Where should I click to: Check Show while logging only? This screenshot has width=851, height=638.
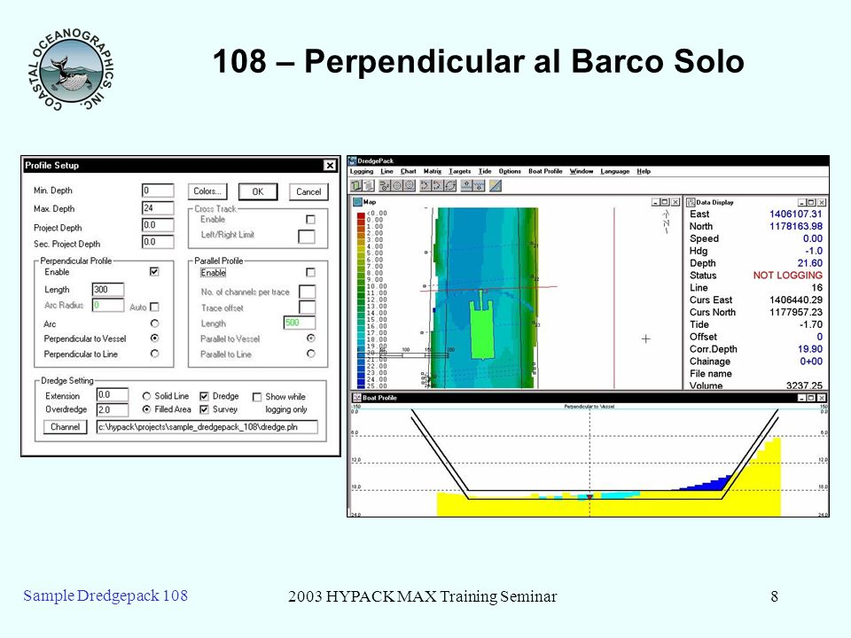click(257, 397)
